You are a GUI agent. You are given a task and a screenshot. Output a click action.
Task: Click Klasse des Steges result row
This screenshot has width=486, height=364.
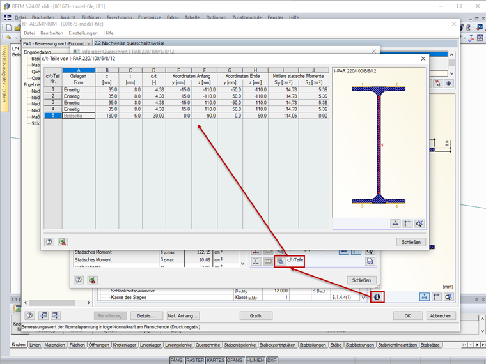click(231, 298)
